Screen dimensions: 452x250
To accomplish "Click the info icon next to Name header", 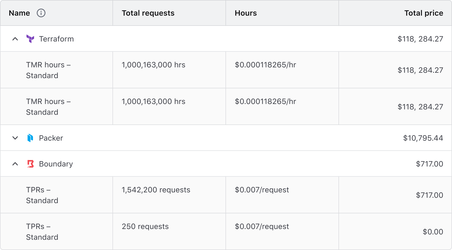I will [41, 13].
